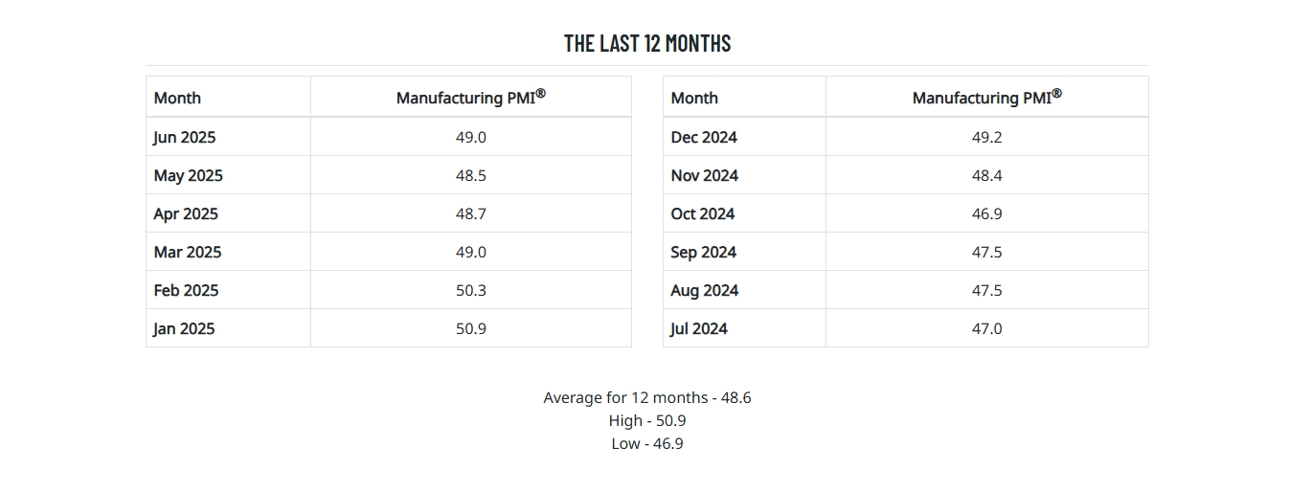Click the "Average for 12 months" text
Screen dimensions: 1312x491
point(646,397)
